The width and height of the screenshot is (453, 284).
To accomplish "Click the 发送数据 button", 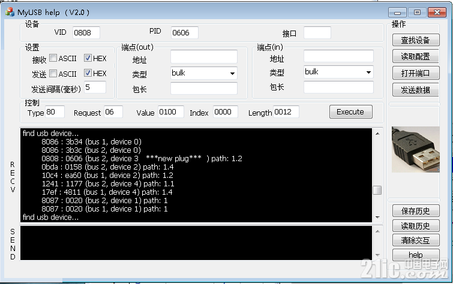I will coord(416,90).
